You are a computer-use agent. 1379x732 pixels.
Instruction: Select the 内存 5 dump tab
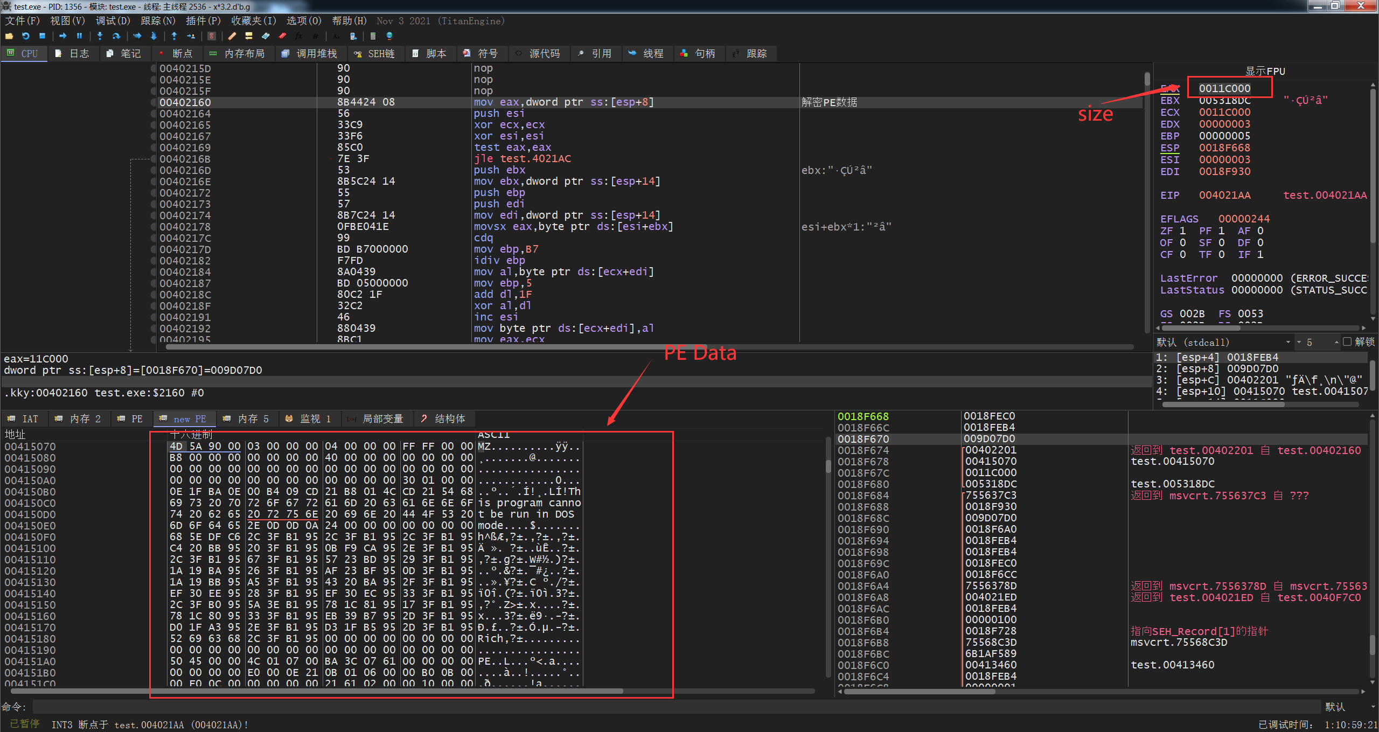(246, 419)
